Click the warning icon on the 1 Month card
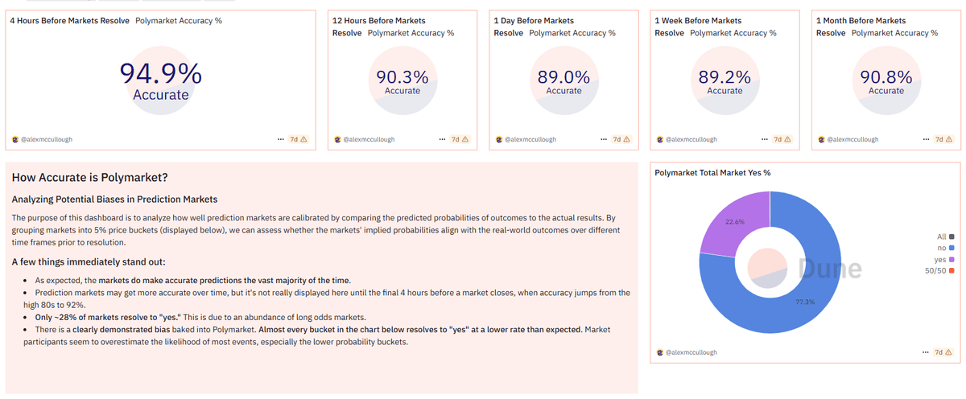 coord(949,139)
